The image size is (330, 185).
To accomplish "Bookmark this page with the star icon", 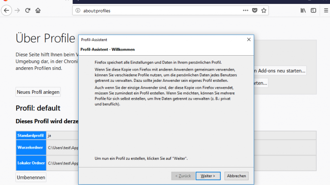I will coord(264,10).
